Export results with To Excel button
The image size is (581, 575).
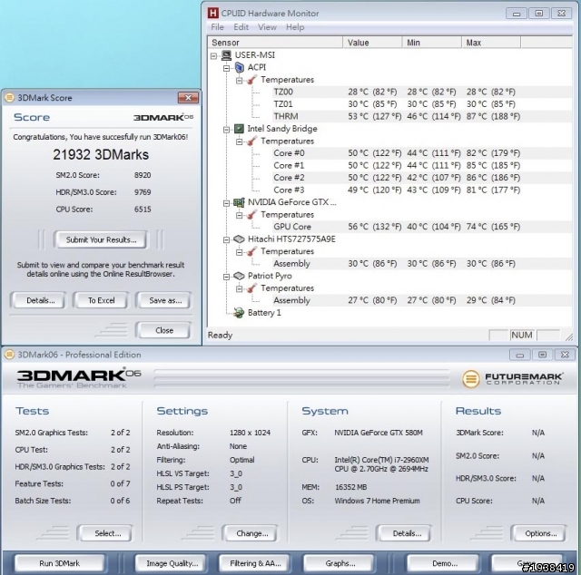[101, 300]
